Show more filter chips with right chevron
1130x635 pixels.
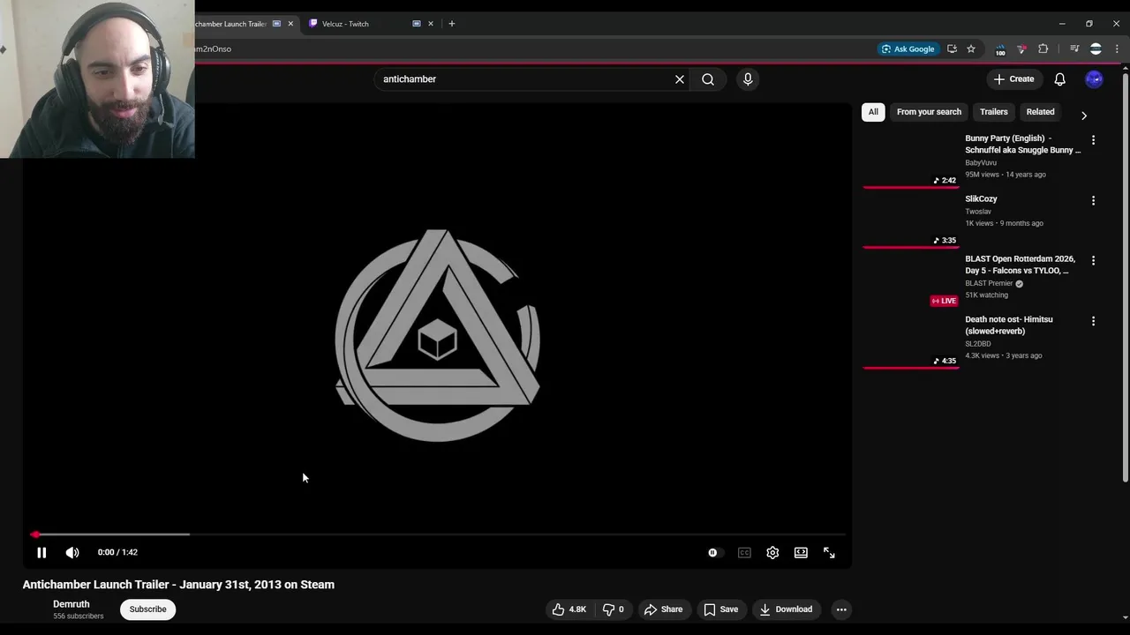[1084, 116]
